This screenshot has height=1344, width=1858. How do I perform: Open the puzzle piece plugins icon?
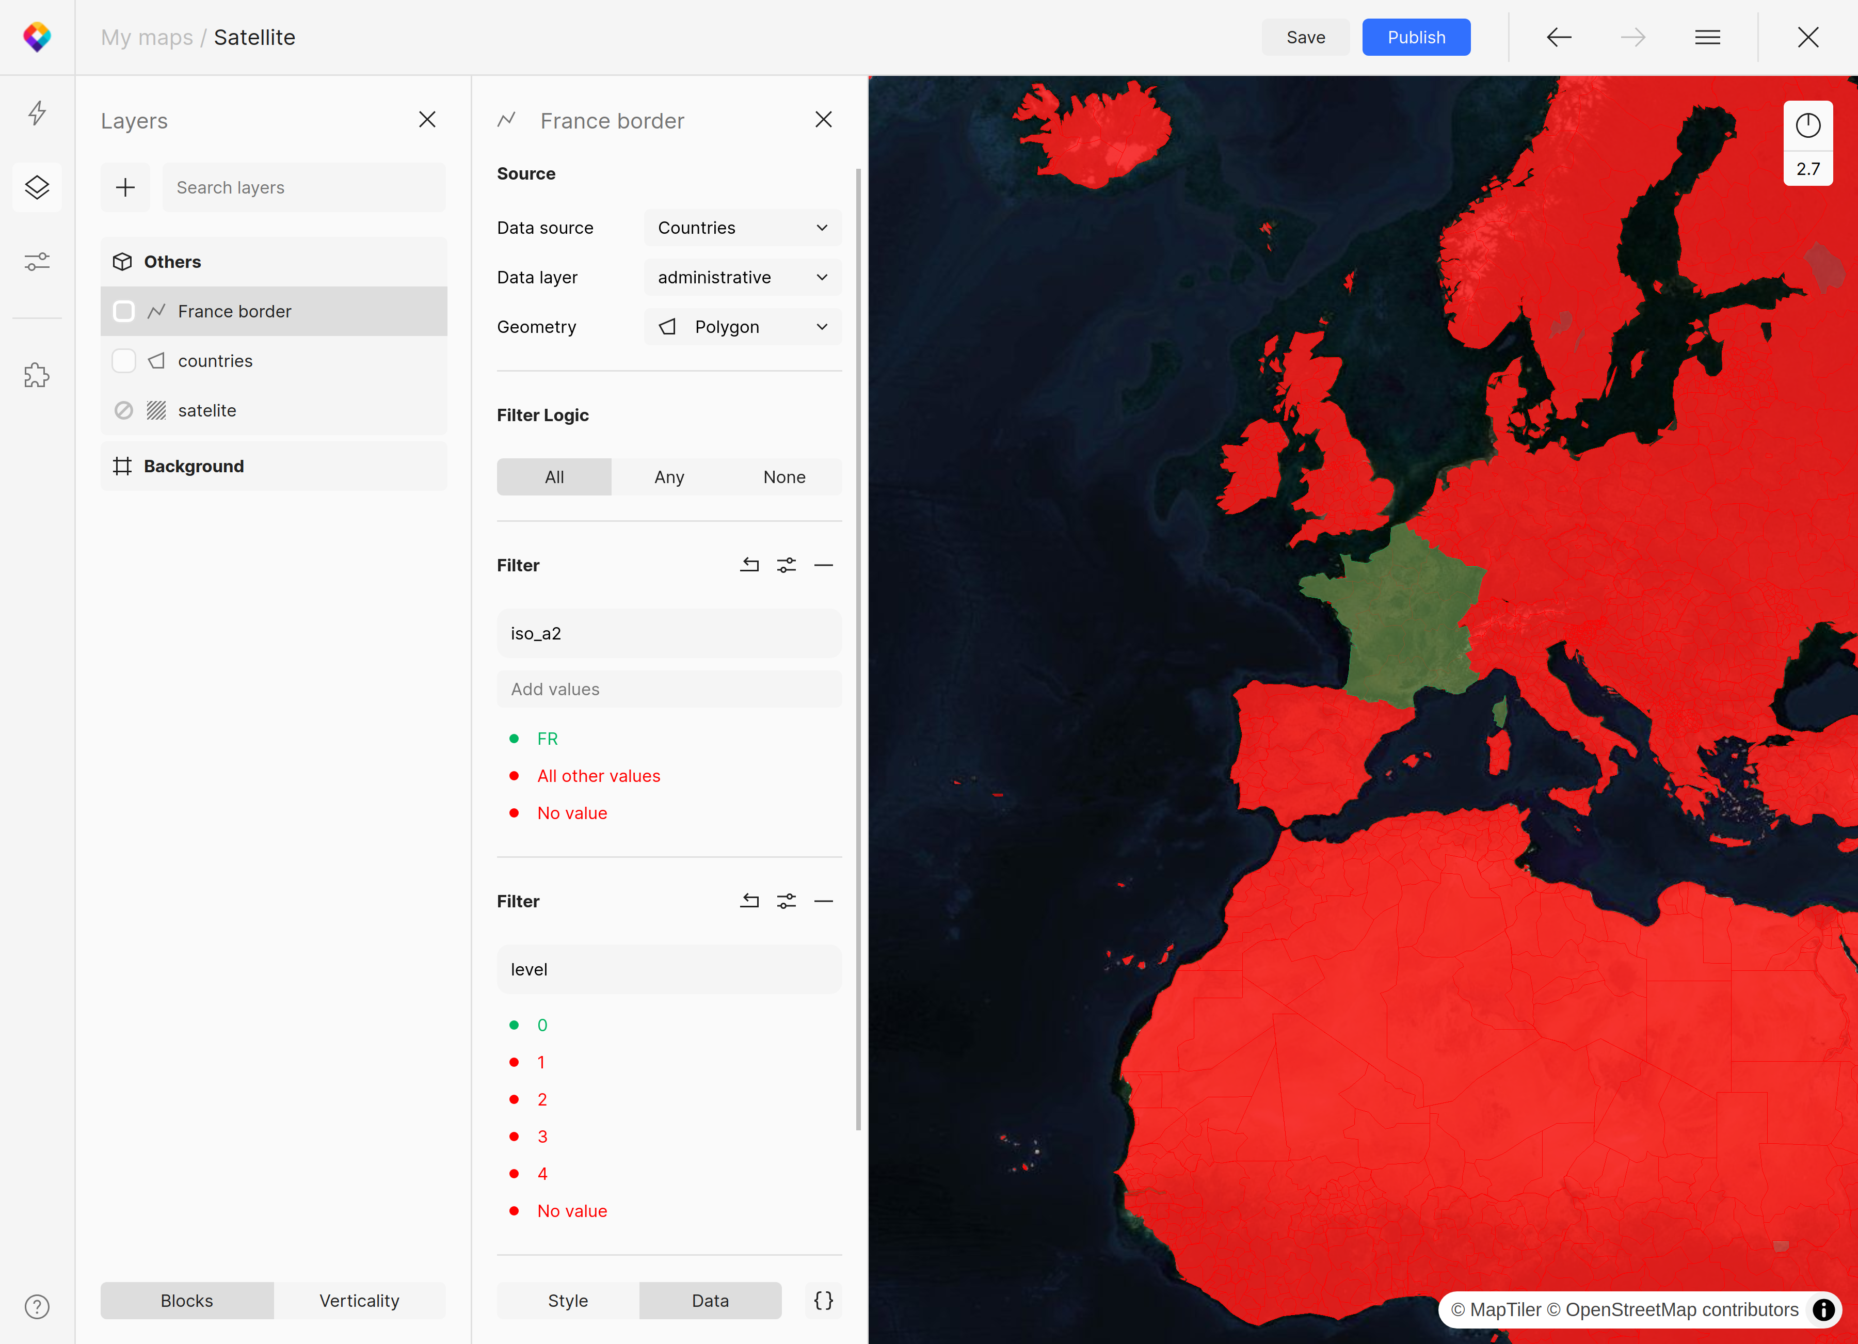[x=37, y=376]
